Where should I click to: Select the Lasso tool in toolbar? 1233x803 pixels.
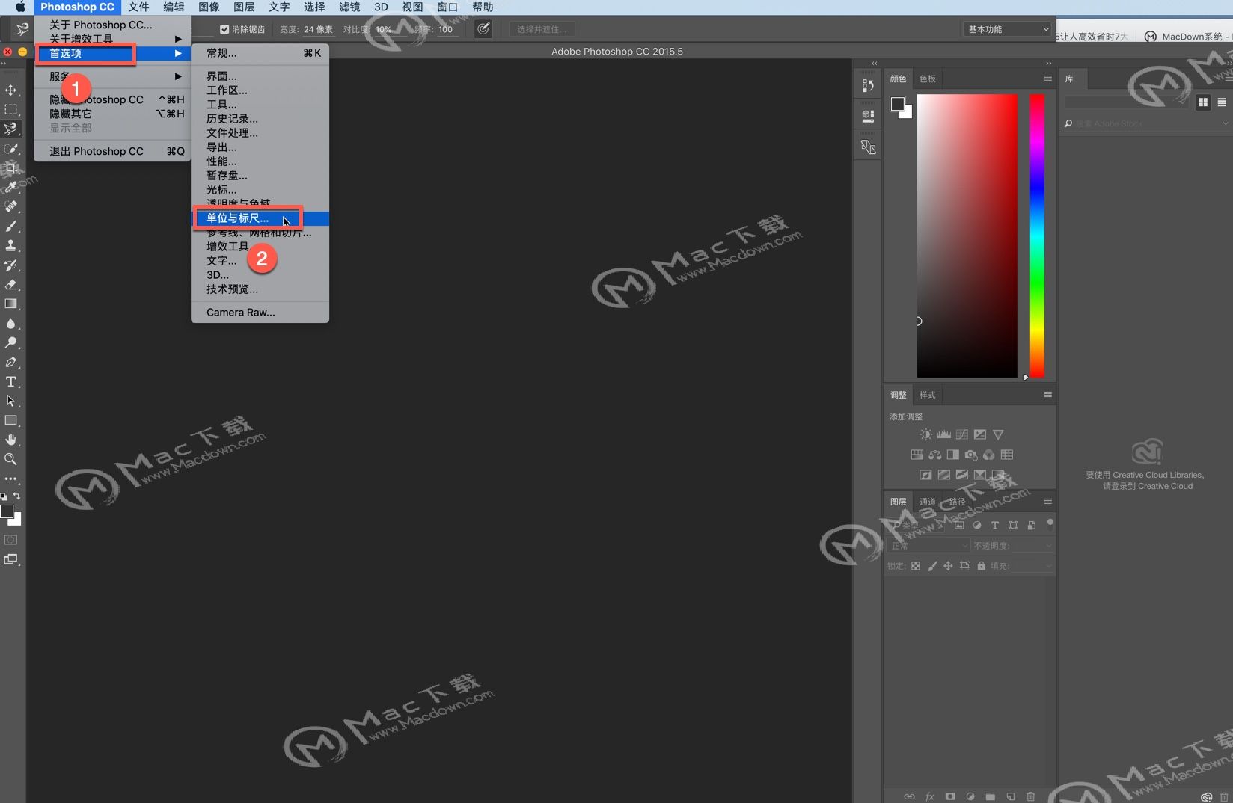tap(10, 129)
